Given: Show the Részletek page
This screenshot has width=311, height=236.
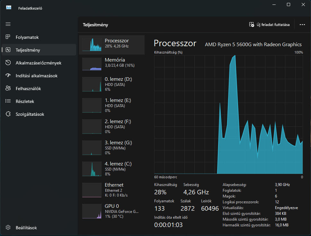Looking at the screenshot, I should (39, 101).
